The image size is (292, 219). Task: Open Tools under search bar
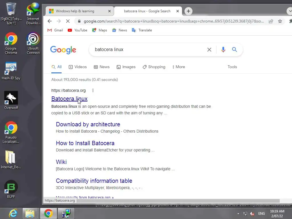pyautogui.click(x=232, y=67)
